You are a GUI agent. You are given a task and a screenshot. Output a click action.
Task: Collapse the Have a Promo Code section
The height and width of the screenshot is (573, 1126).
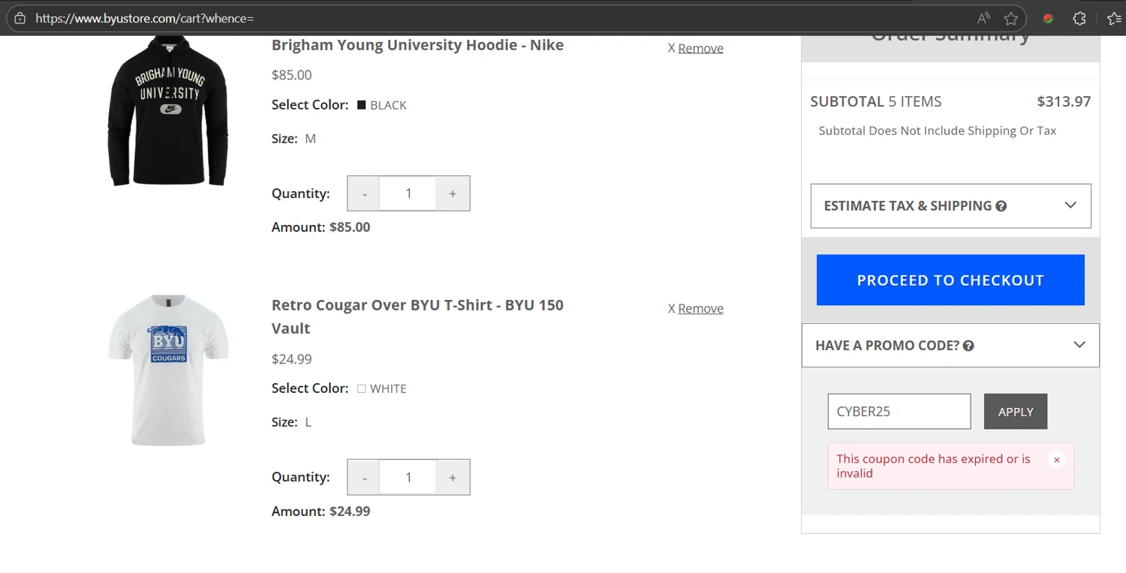[x=950, y=345]
